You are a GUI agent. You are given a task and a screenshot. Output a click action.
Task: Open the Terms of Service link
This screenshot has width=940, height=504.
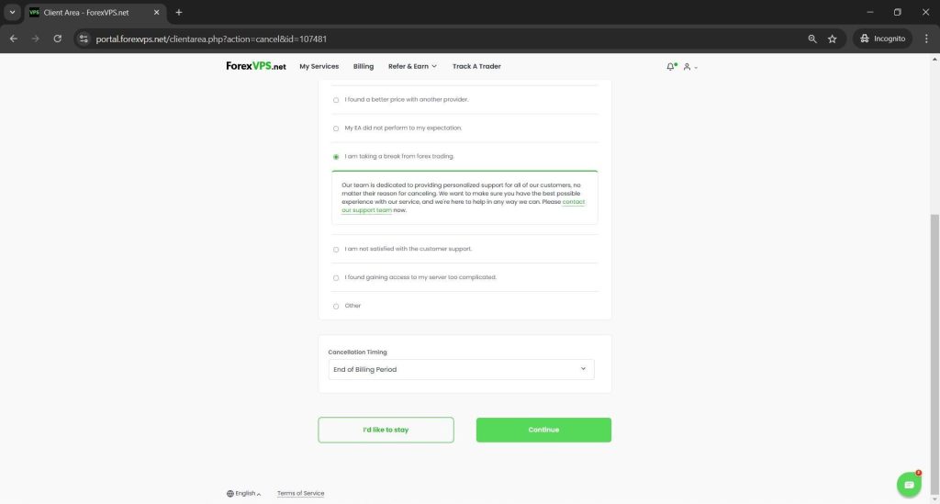(300, 494)
